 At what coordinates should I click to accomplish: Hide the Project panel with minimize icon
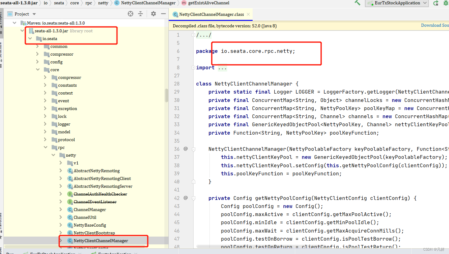coord(163,14)
